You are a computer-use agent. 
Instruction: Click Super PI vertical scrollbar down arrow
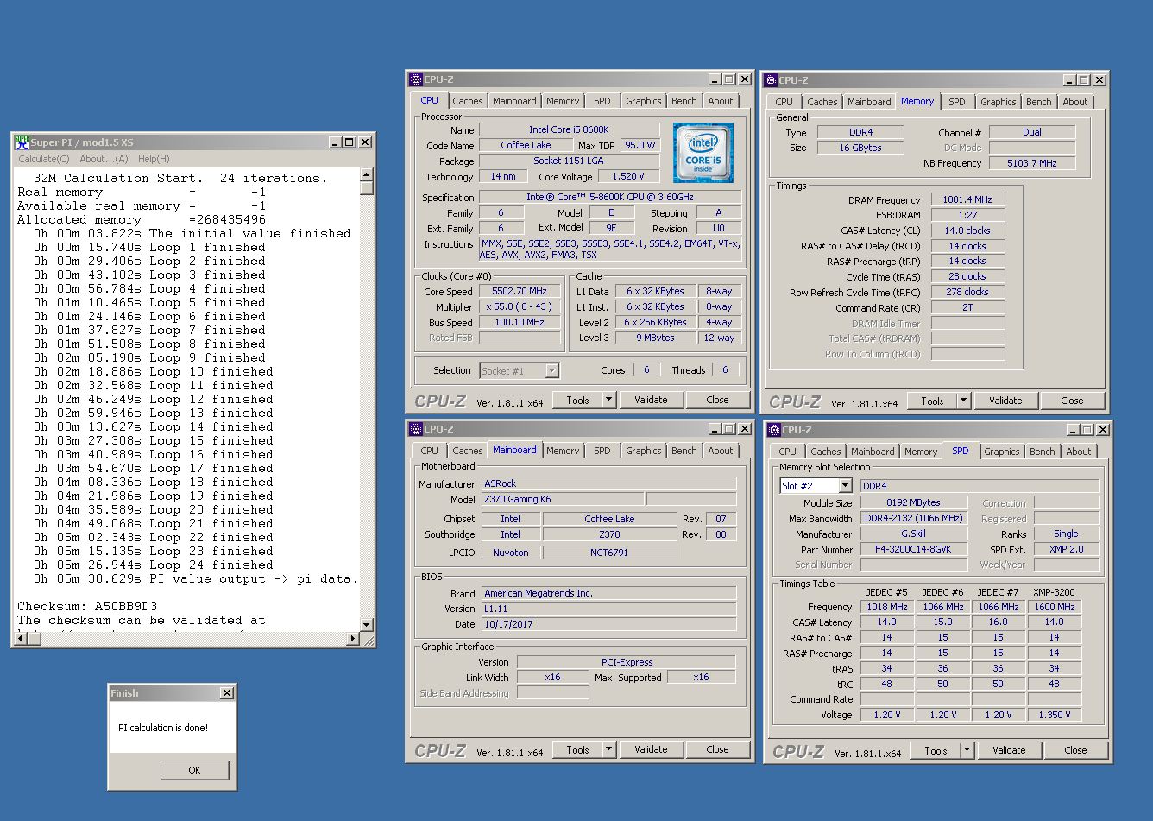tap(367, 625)
